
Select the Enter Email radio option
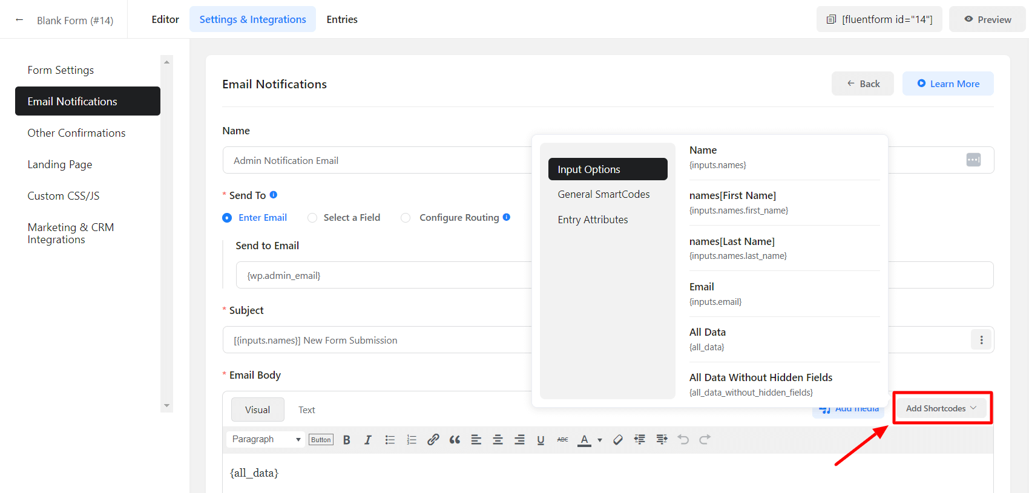(227, 218)
